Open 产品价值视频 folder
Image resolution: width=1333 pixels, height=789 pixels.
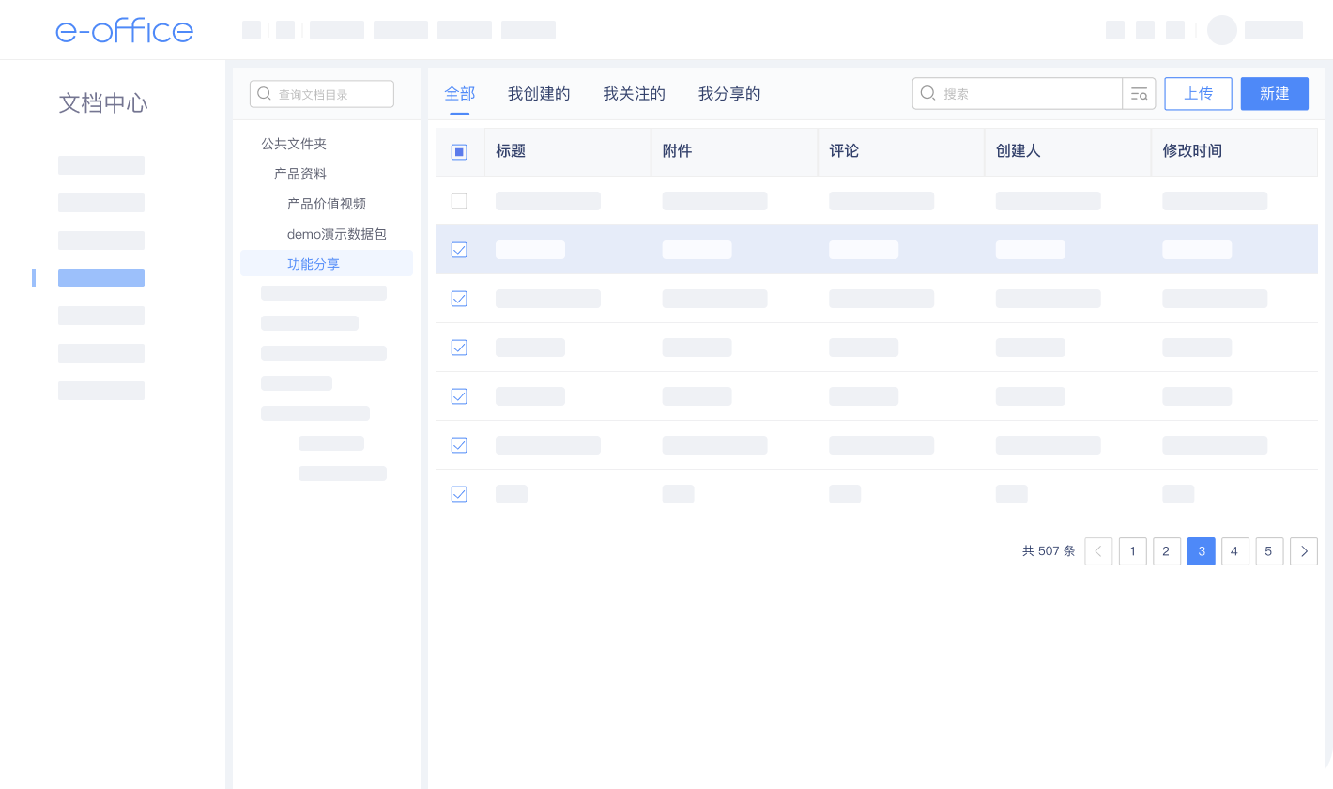click(327, 204)
